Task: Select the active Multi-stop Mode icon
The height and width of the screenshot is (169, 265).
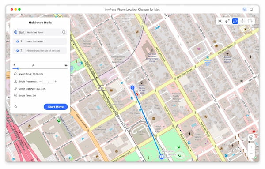Action: [235, 21]
